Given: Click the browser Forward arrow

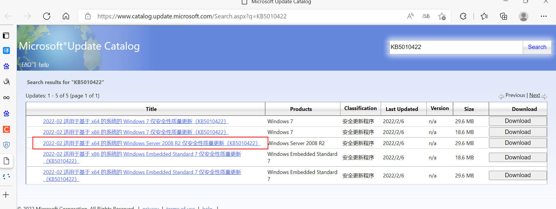Looking at the screenshot, I should (x=27, y=16).
